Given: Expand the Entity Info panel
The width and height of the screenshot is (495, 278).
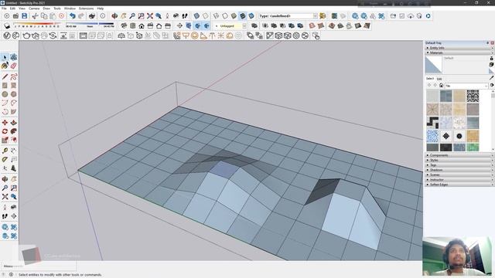Looking at the screenshot, I should tap(459, 48).
